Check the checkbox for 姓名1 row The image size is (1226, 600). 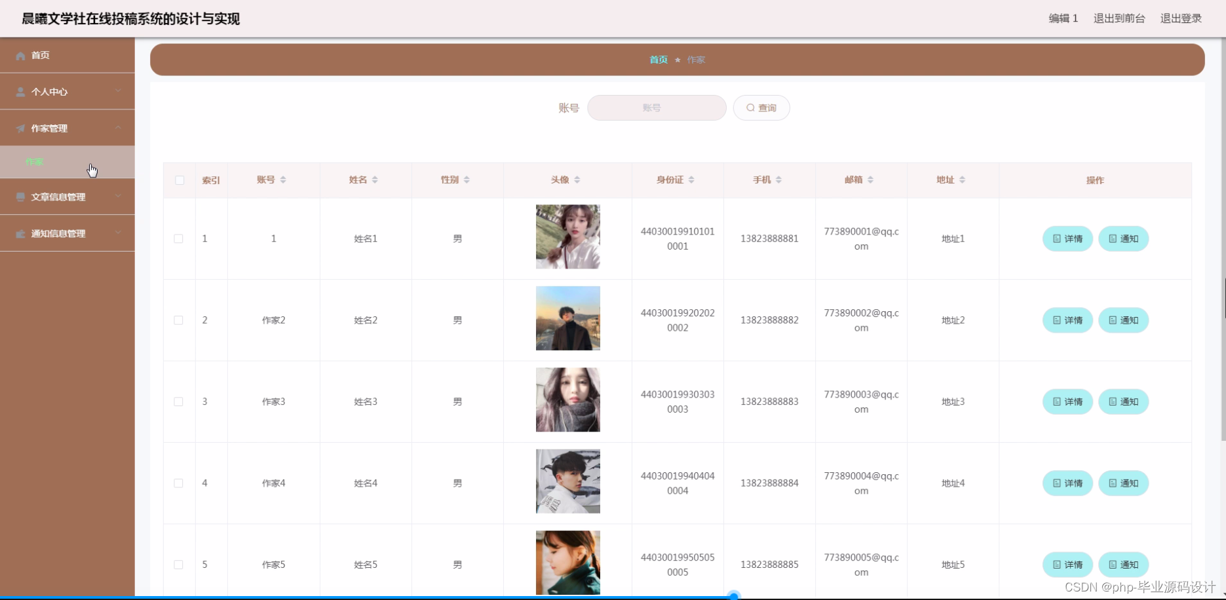point(178,238)
